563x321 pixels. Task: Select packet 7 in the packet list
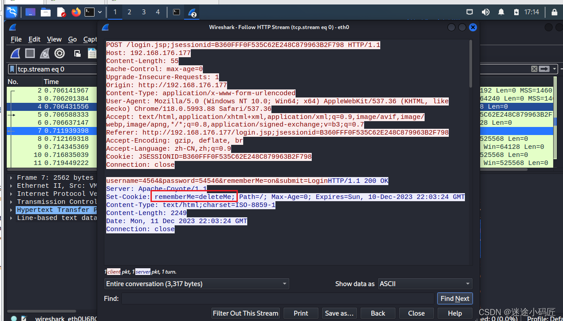pos(52,131)
